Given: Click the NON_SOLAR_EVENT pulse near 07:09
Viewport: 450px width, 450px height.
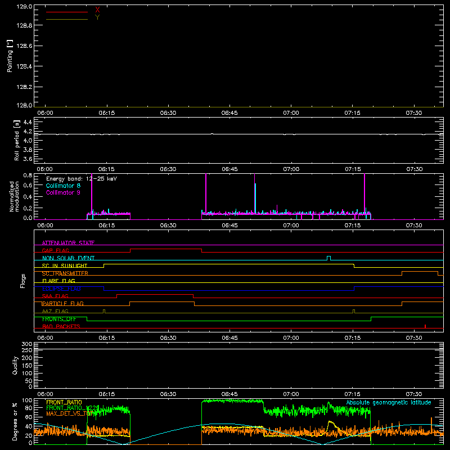Looking at the screenshot, I should click(x=329, y=258).
